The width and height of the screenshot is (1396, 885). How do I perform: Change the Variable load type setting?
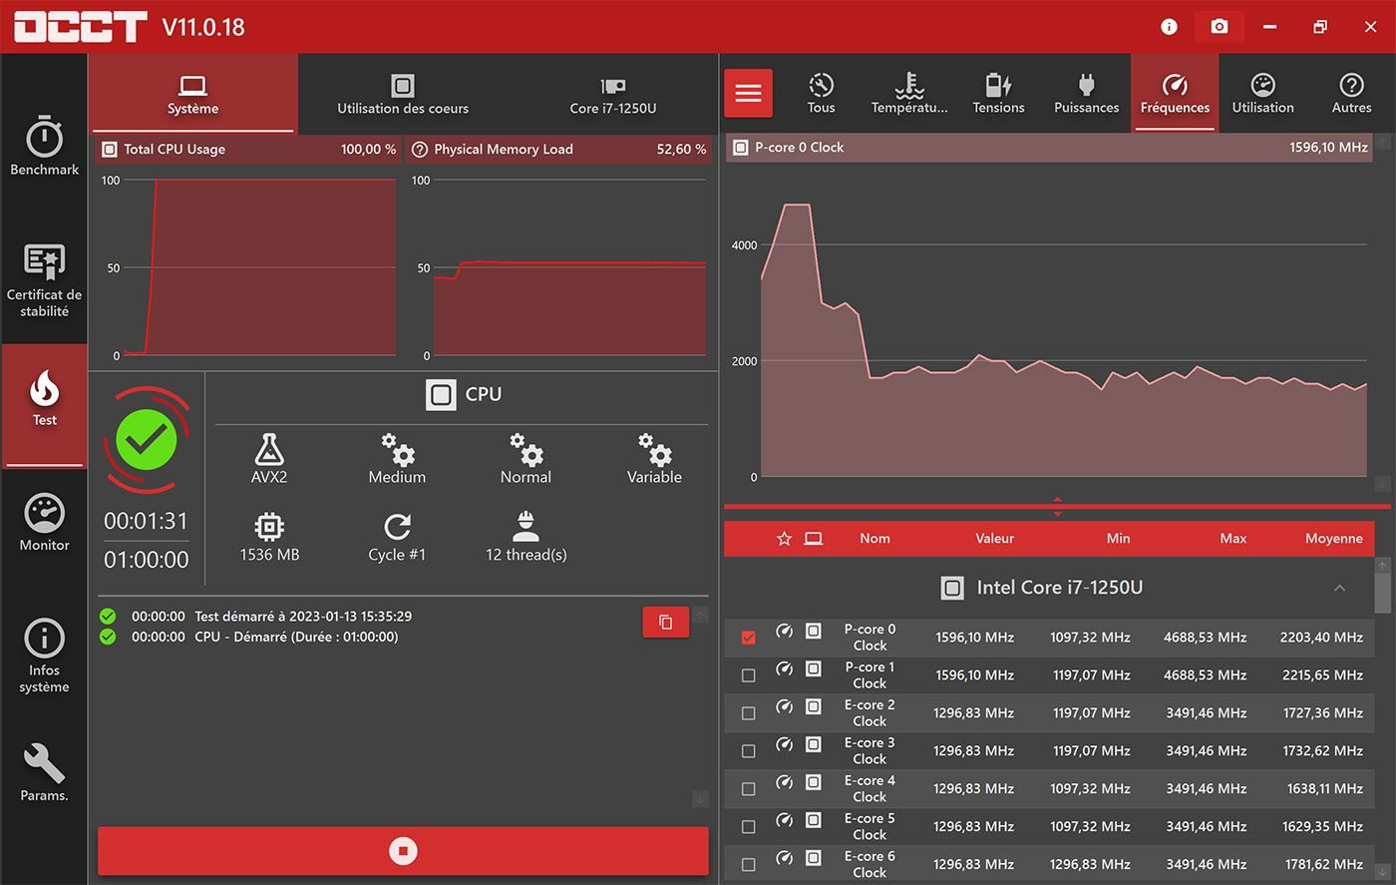[654, 458]
